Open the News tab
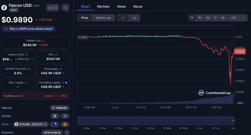This screenshot has height=135, width=251. click(x=121, y=7)
